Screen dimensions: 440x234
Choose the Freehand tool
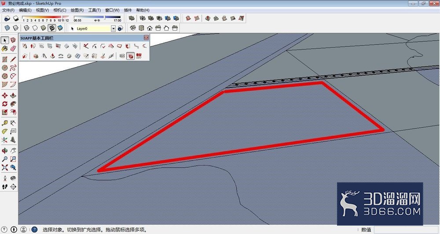pos(13,68)
